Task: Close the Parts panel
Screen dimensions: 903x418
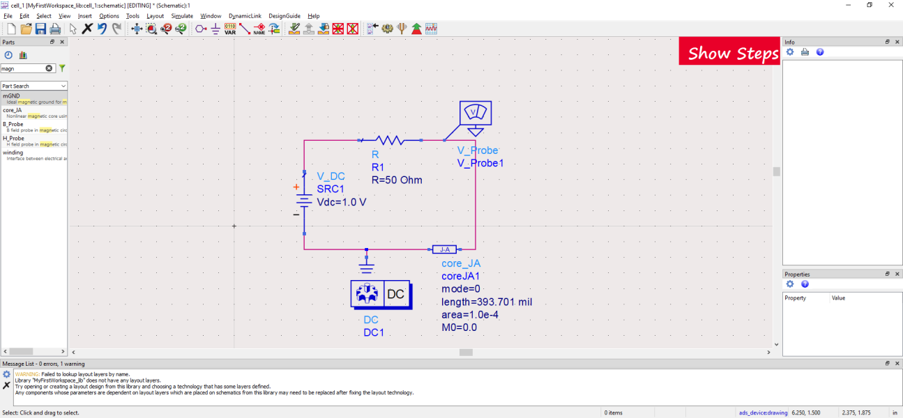Action: pyautogui.click(x=62, y=42)
